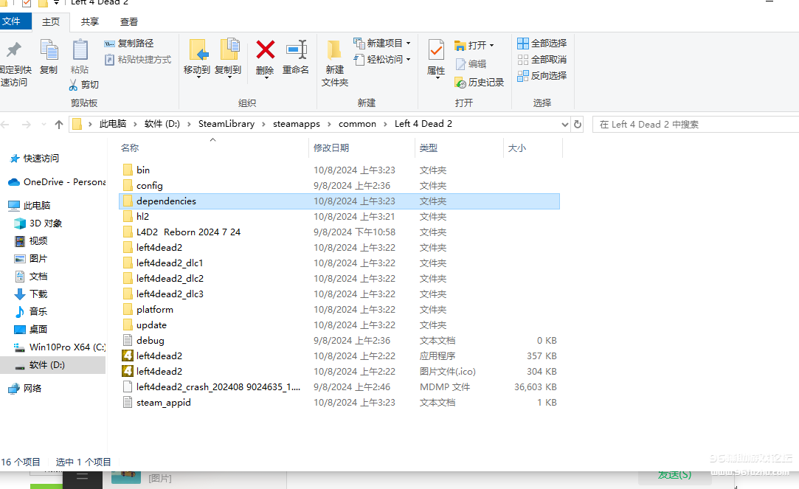Viewport: 799px width, 489px height.
Task: Click the Select All option
Action: point(542,44)
